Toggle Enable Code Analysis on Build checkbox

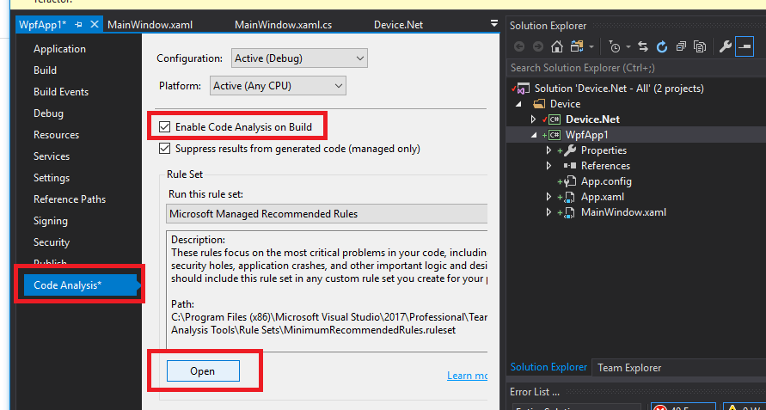[164, 127]
